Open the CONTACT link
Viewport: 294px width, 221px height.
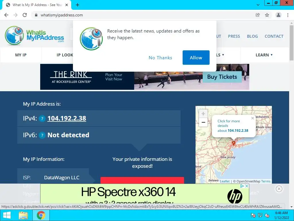(274, 36)
